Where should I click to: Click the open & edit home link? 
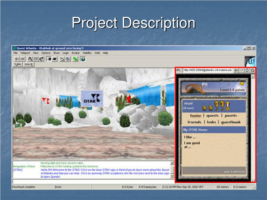pyautogui.click(x=234, y=172)
